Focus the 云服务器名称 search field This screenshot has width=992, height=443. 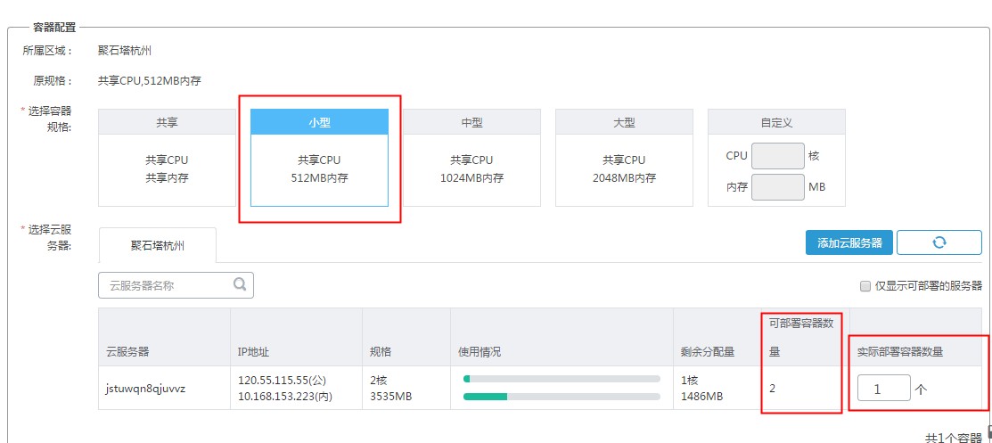click(x=166, y=285)
